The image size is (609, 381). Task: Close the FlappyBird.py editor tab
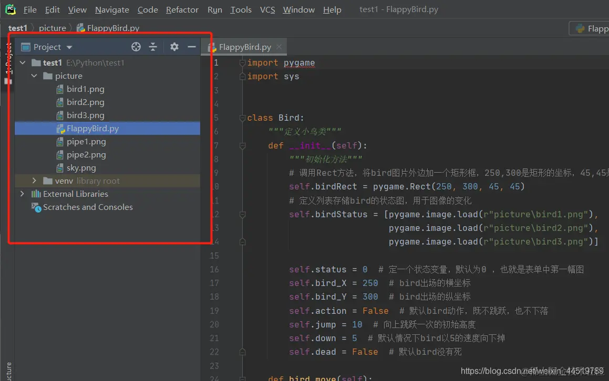[x=279, y=47]
